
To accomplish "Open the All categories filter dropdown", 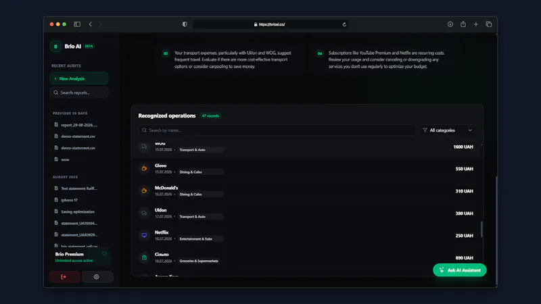I will 448,130.
